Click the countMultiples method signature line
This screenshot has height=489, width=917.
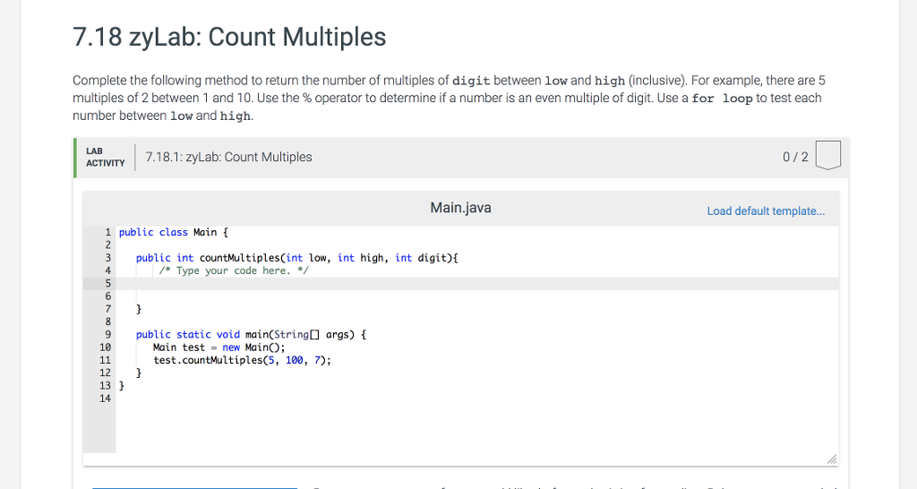coord(297,258)
